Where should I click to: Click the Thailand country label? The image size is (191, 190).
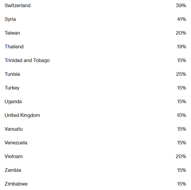14,47
